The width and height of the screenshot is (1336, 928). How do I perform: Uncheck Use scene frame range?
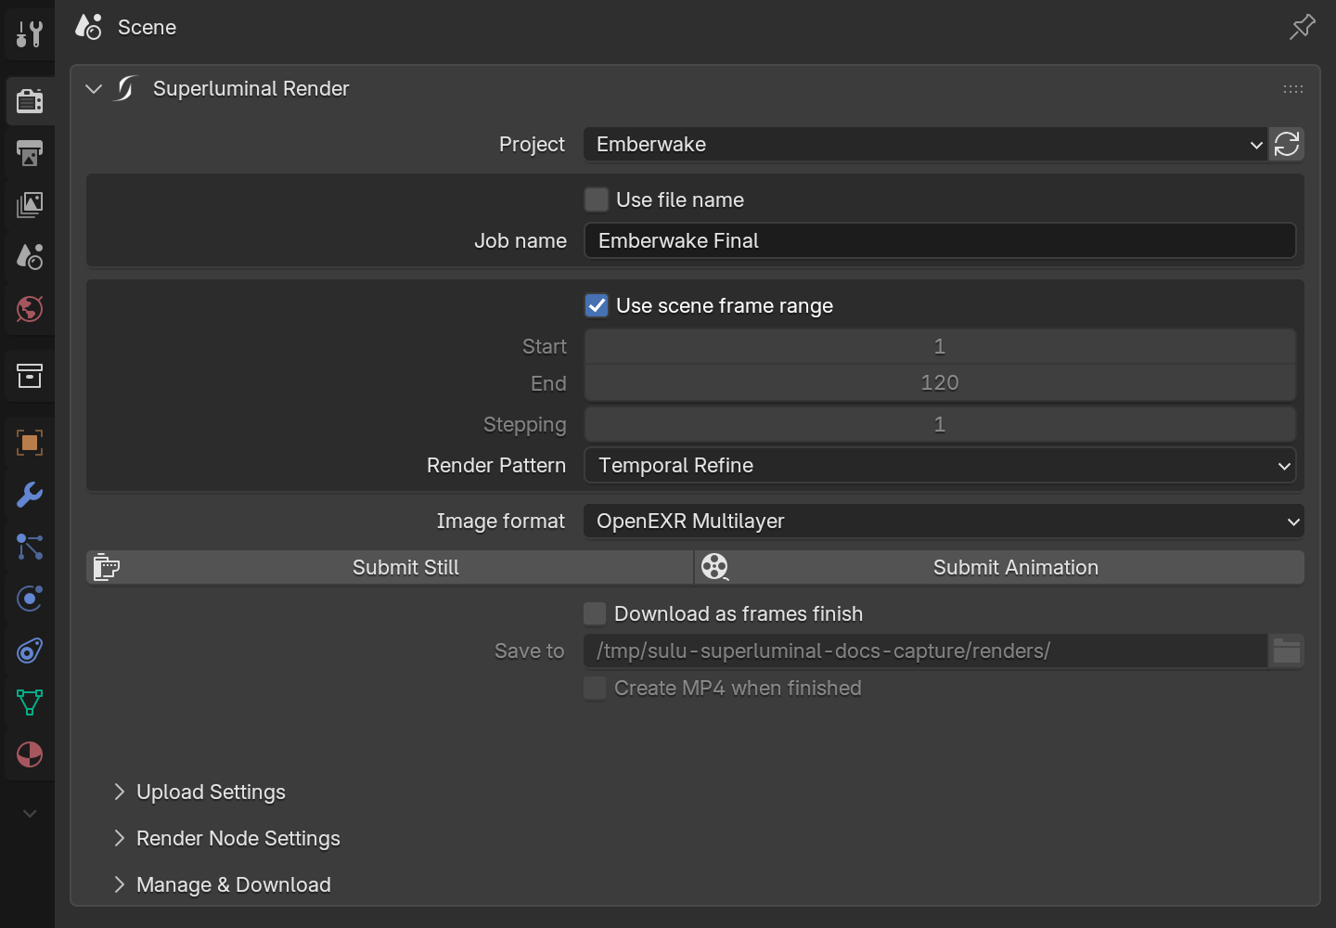click(597, 305)
